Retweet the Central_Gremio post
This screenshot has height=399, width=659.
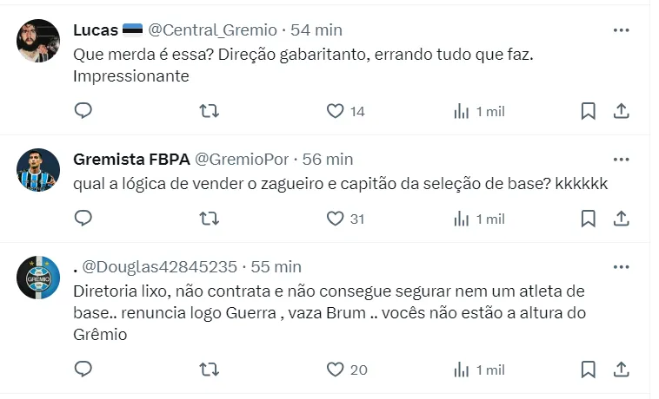210,111
